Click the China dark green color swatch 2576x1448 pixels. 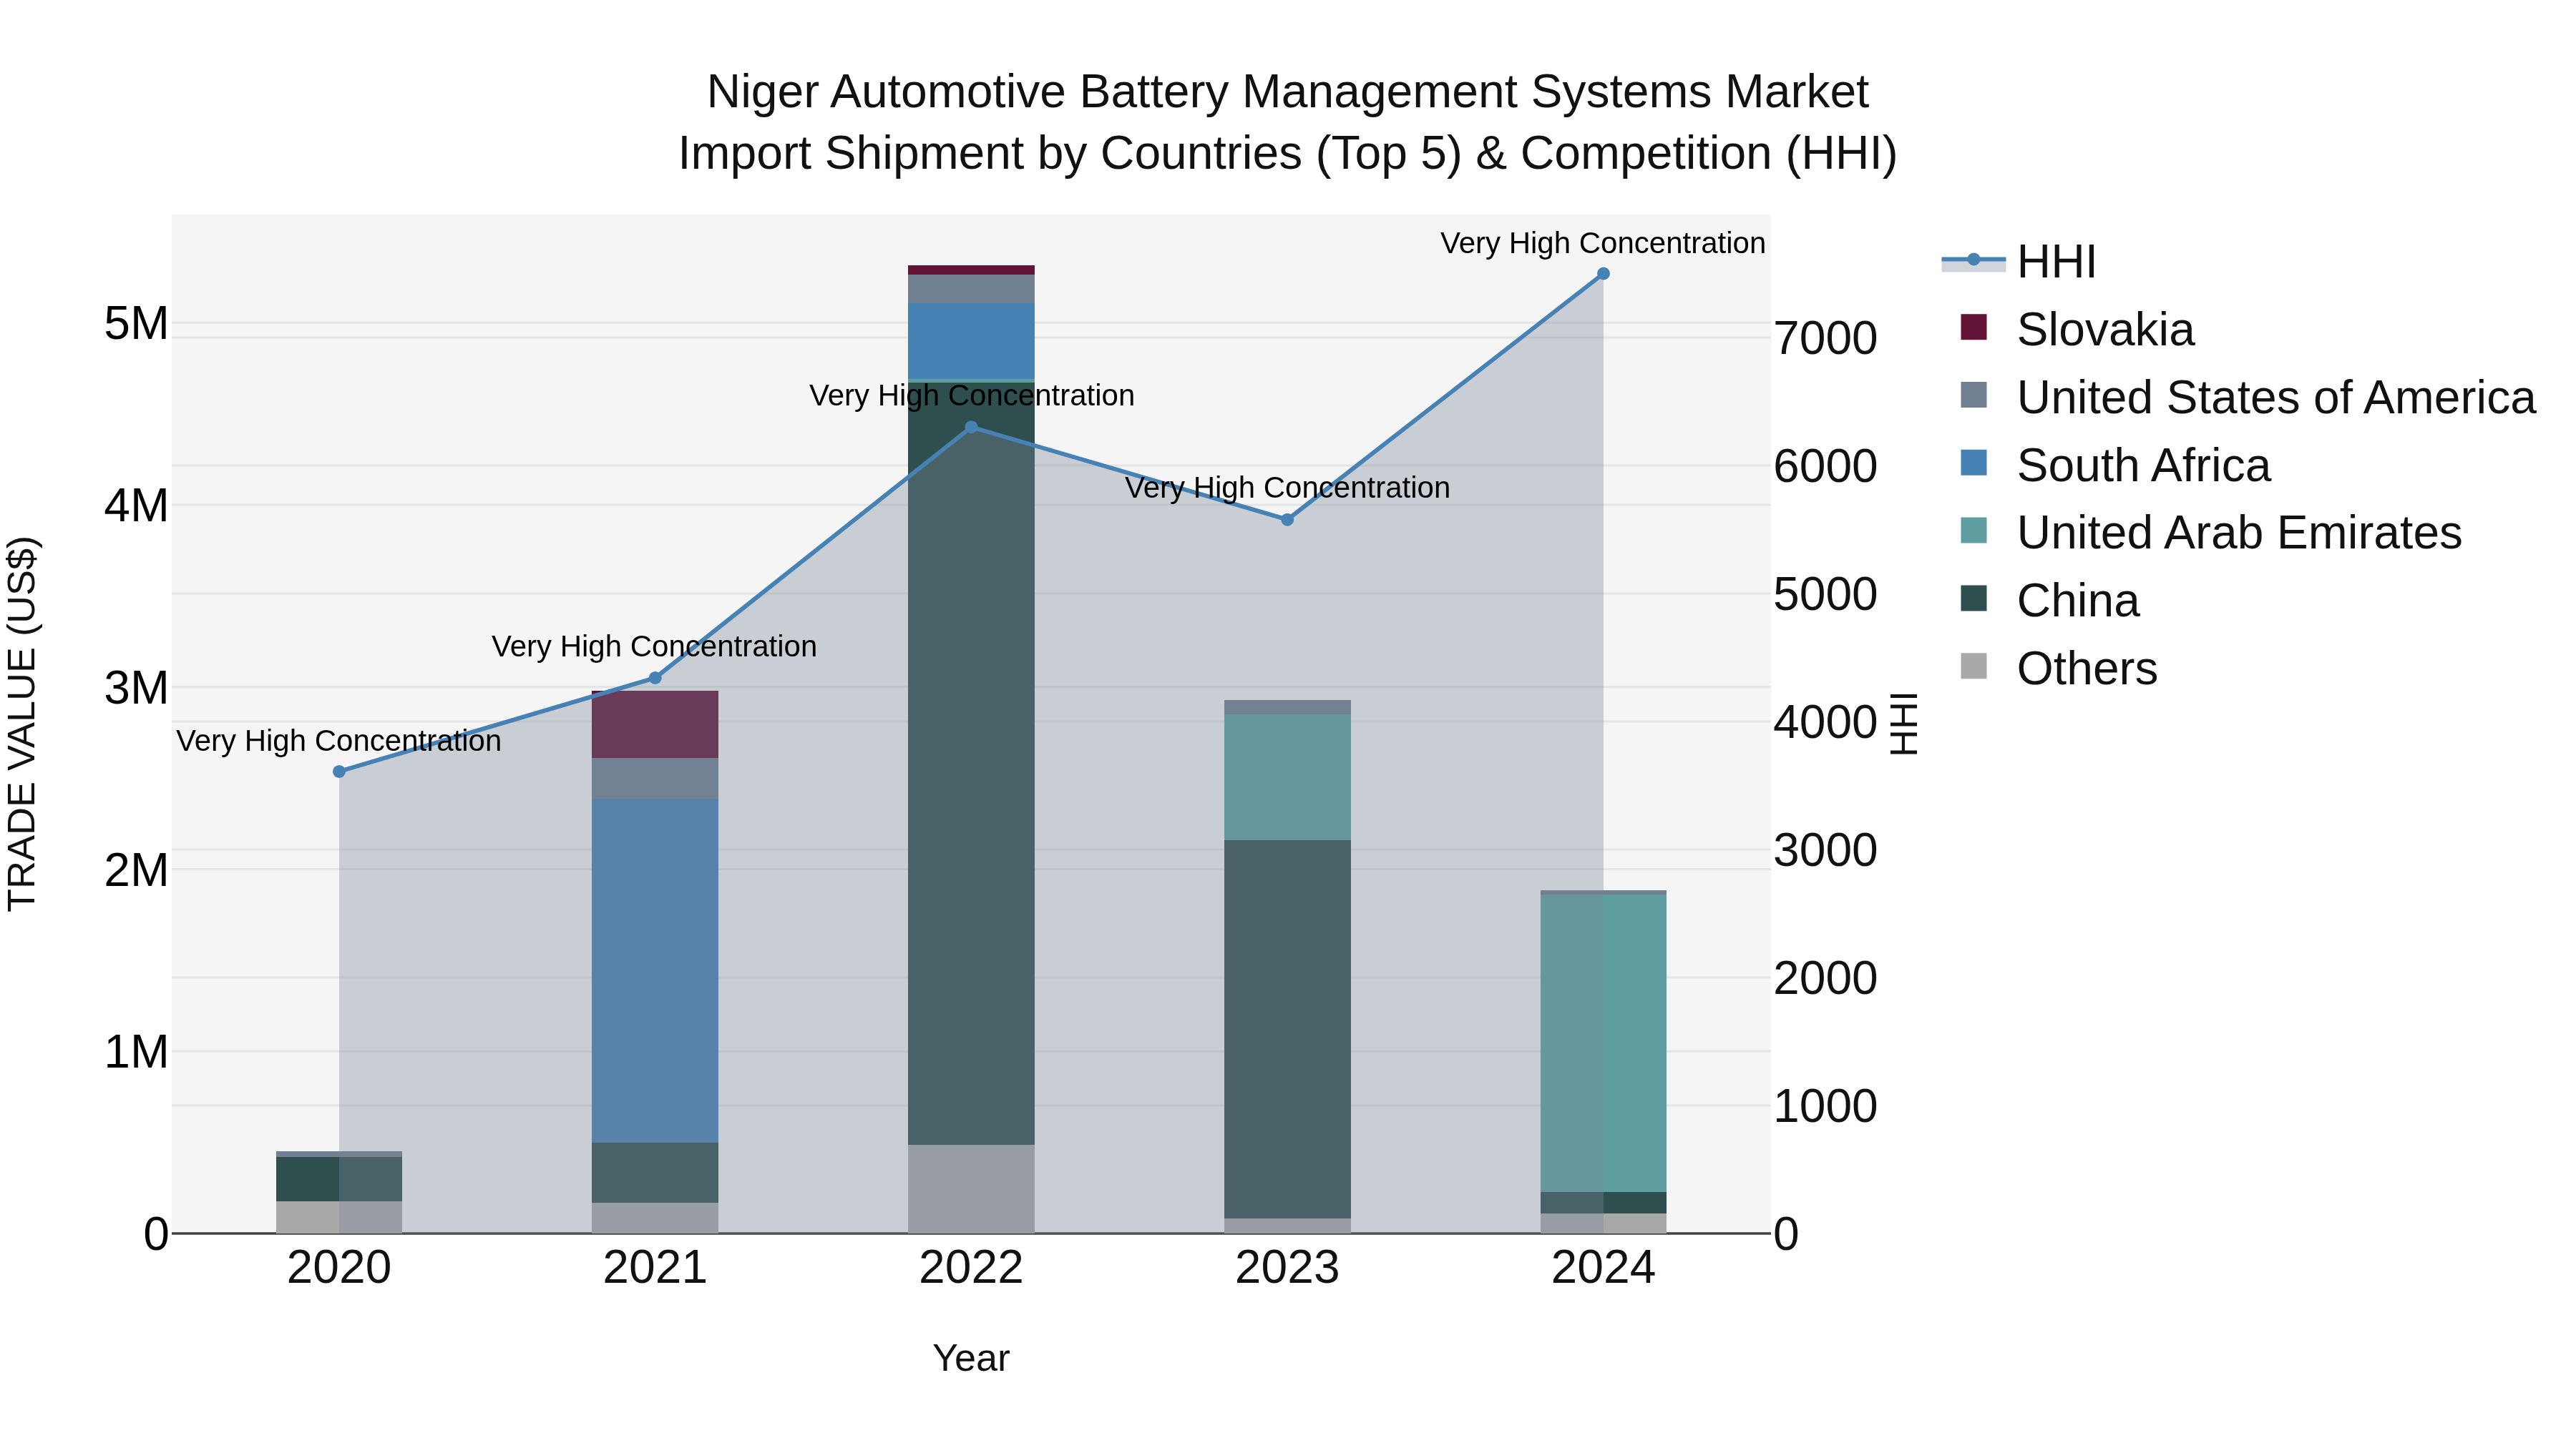coord(1974,598)
